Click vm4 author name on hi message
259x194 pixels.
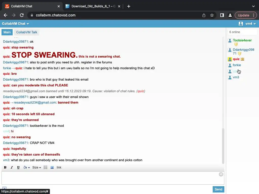pyautogui.click(x=6, y=131)
